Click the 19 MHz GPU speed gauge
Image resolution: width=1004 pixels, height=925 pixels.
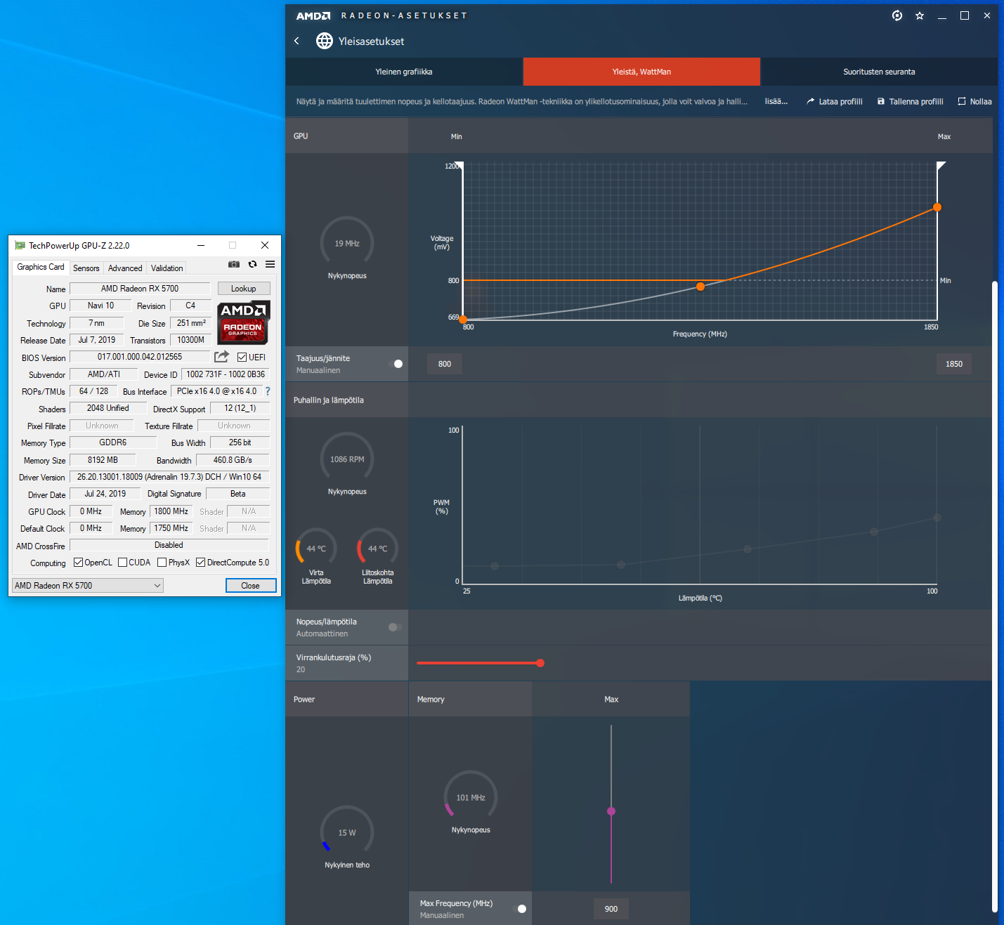coord(347,243)
